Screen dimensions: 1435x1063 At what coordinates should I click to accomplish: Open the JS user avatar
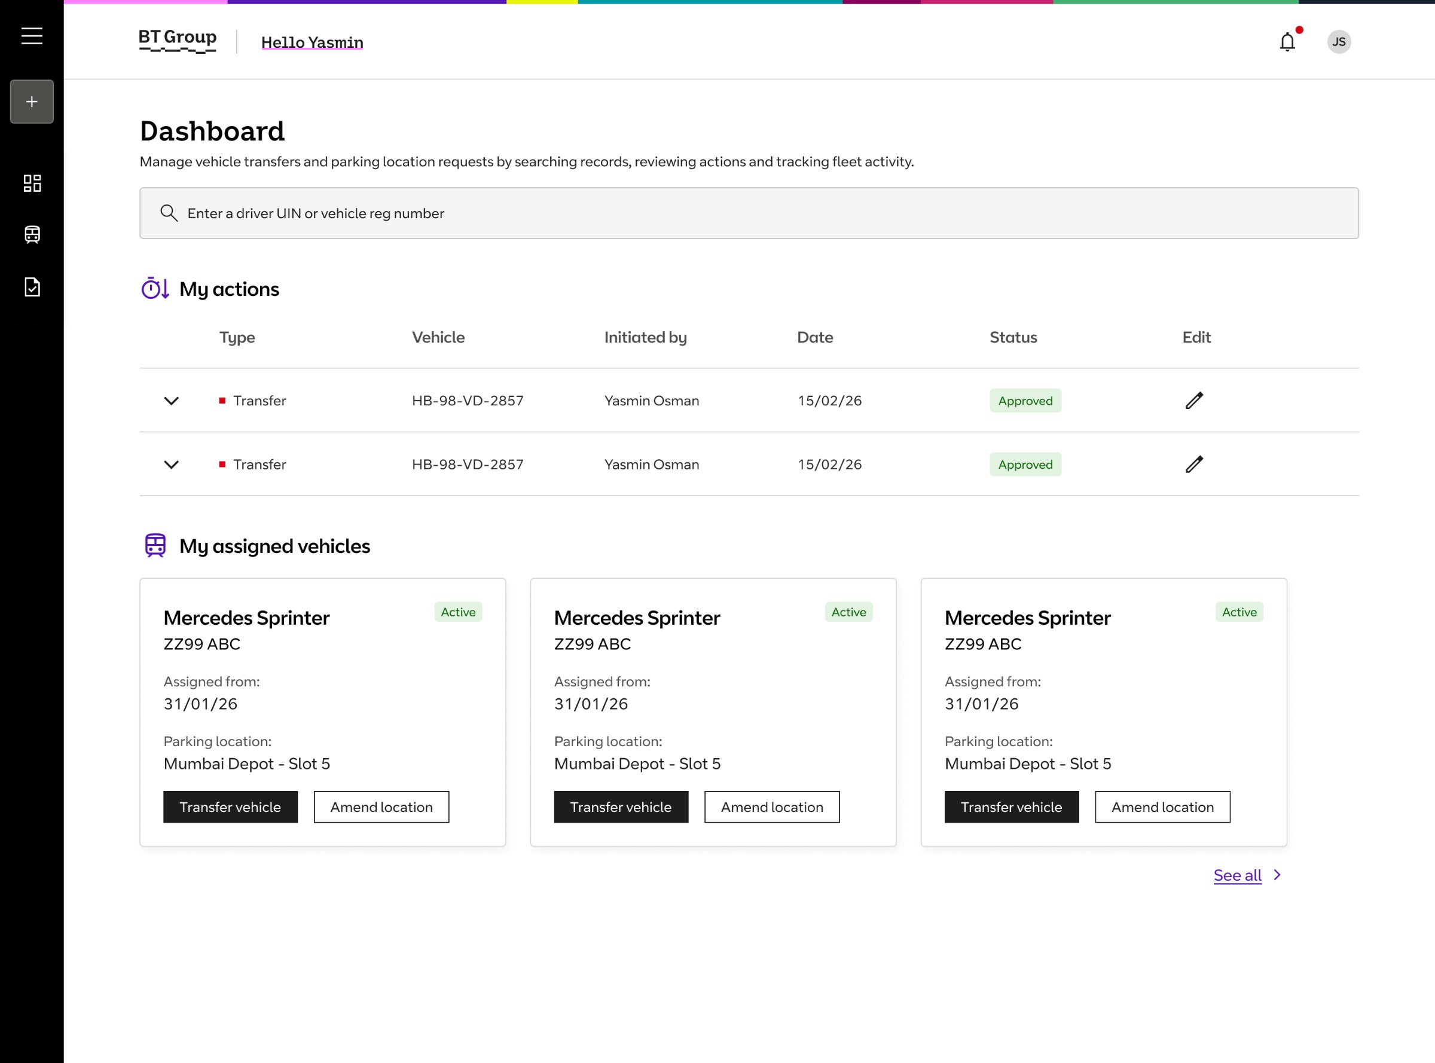1339,42
